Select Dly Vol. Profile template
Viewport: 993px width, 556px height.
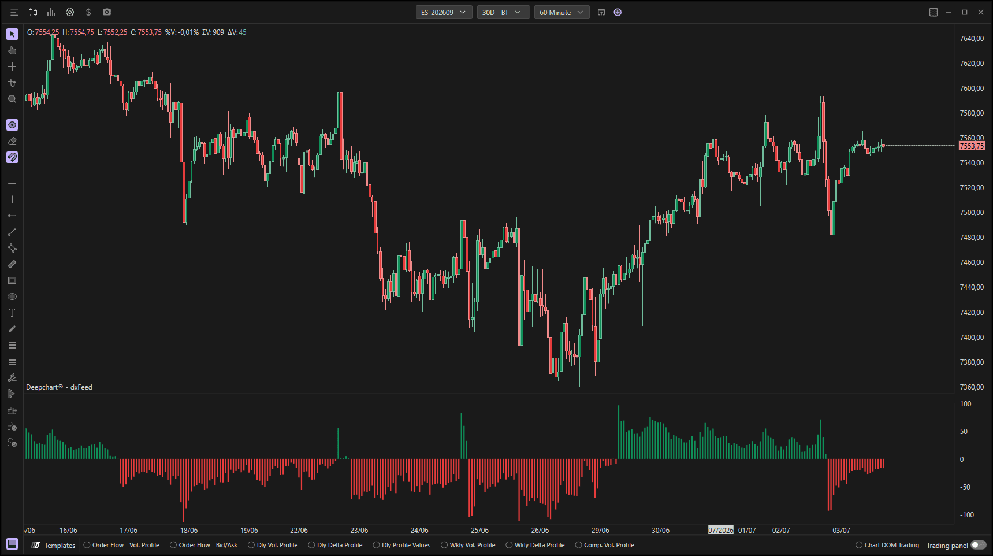click(x=273, y=545)
